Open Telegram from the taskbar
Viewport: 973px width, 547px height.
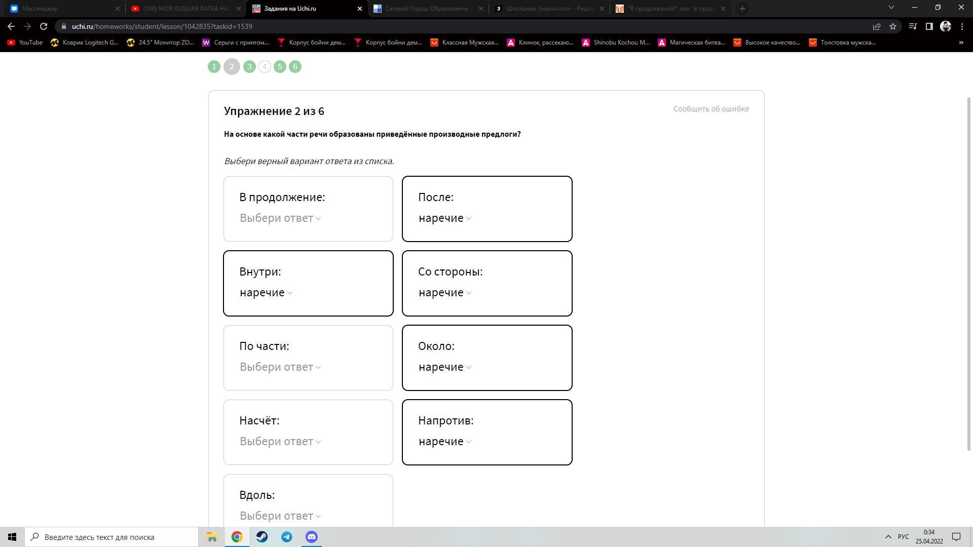tap(286, 537)
